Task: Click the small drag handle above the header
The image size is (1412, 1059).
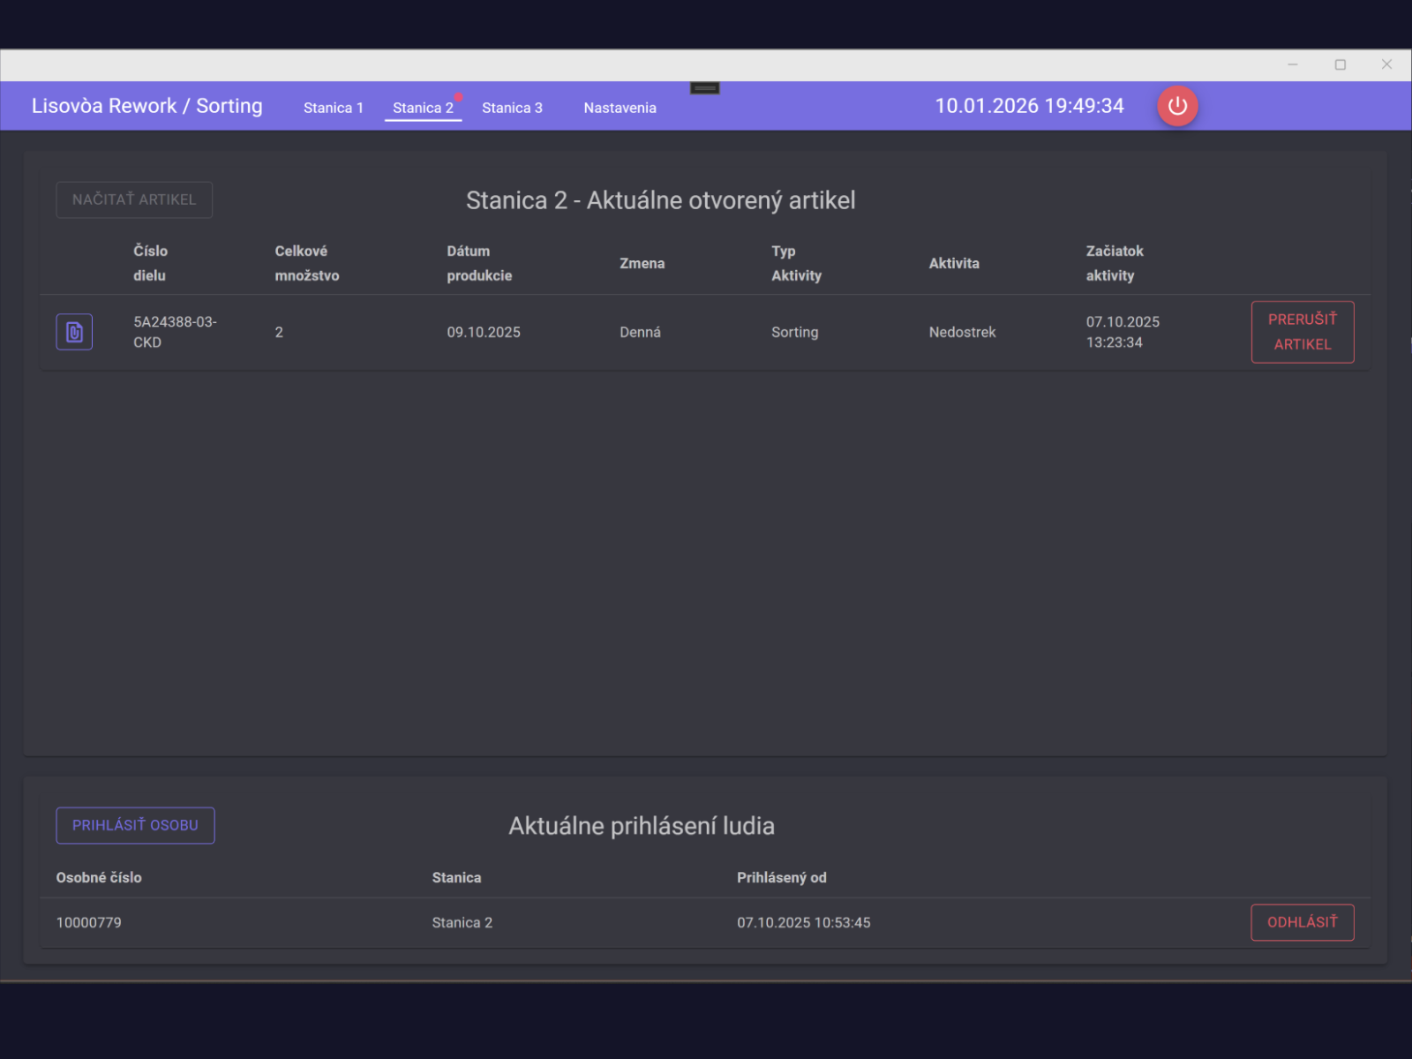Action: pyautogui.click(x=704, y=88)
